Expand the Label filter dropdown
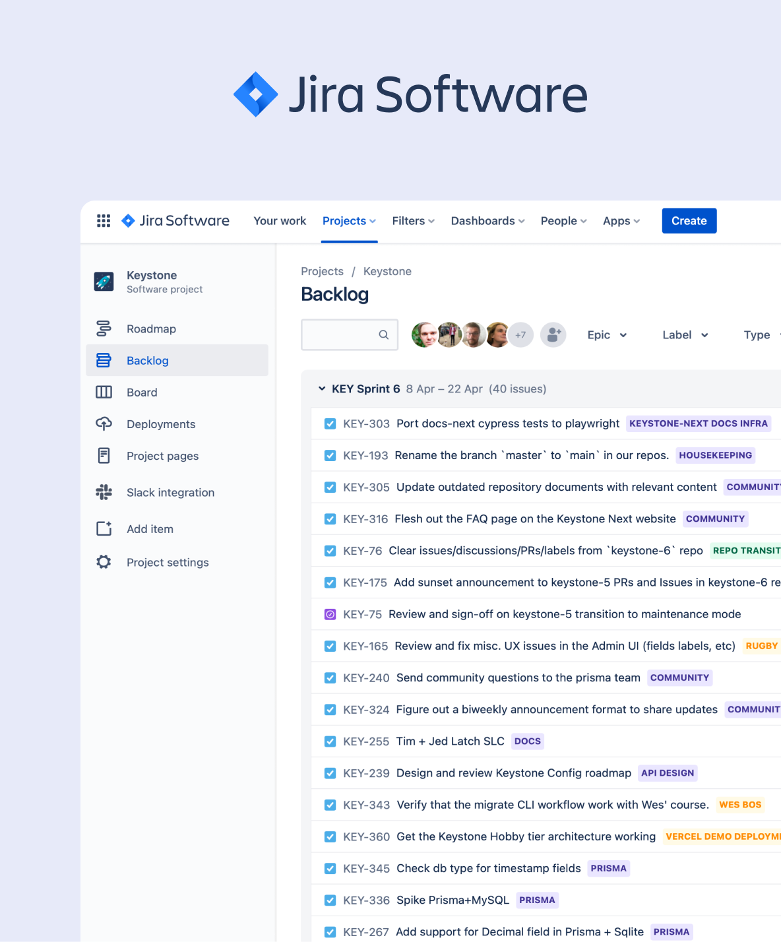The image size is (781, 942). pyautogui.click(x=685, y=335)
